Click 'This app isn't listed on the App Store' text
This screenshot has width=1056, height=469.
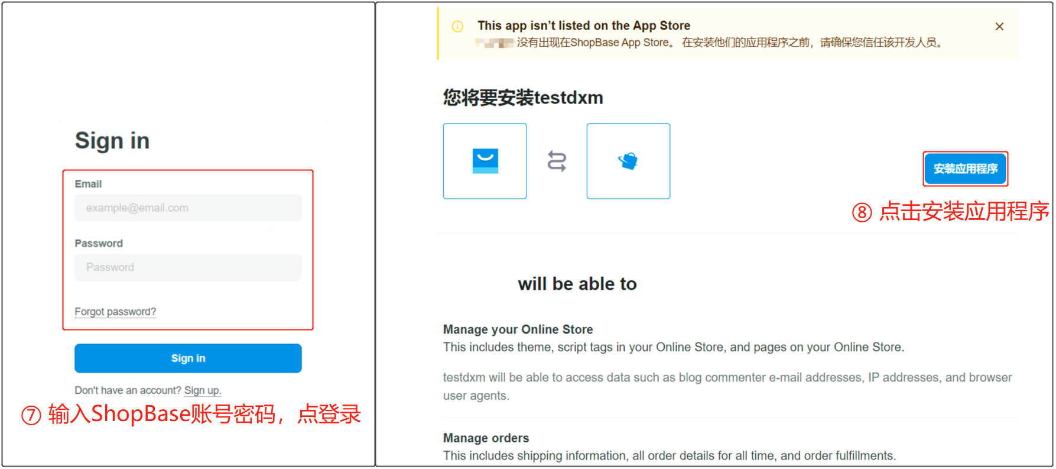(584, 25)
